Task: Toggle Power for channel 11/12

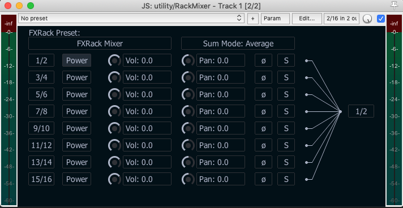Action: (x=76, y=145)
